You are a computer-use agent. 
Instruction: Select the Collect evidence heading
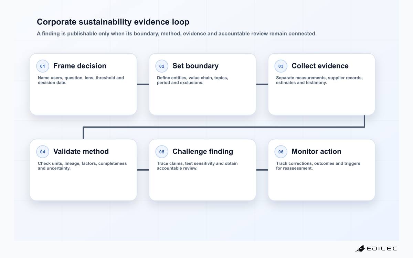click(320, 66)
